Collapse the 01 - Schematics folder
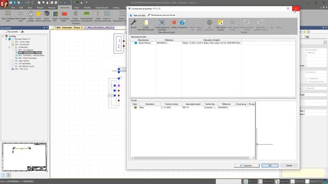Viewport: 328px width, 184px height. click(x=9, y=48)
